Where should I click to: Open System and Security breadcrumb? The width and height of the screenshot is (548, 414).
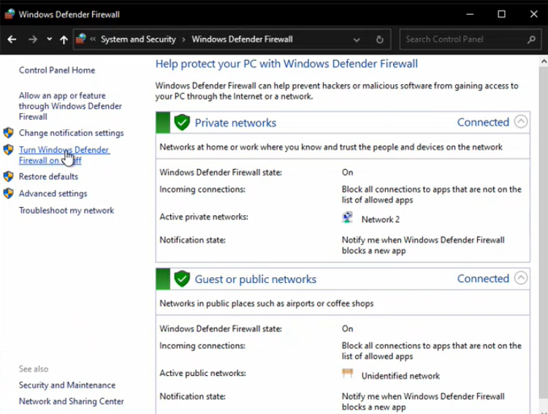(138, 39)
